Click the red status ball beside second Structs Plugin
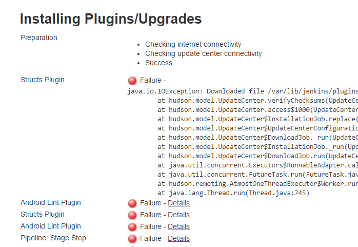The height and width of the screenshot is (247, 358). point(132,215)
